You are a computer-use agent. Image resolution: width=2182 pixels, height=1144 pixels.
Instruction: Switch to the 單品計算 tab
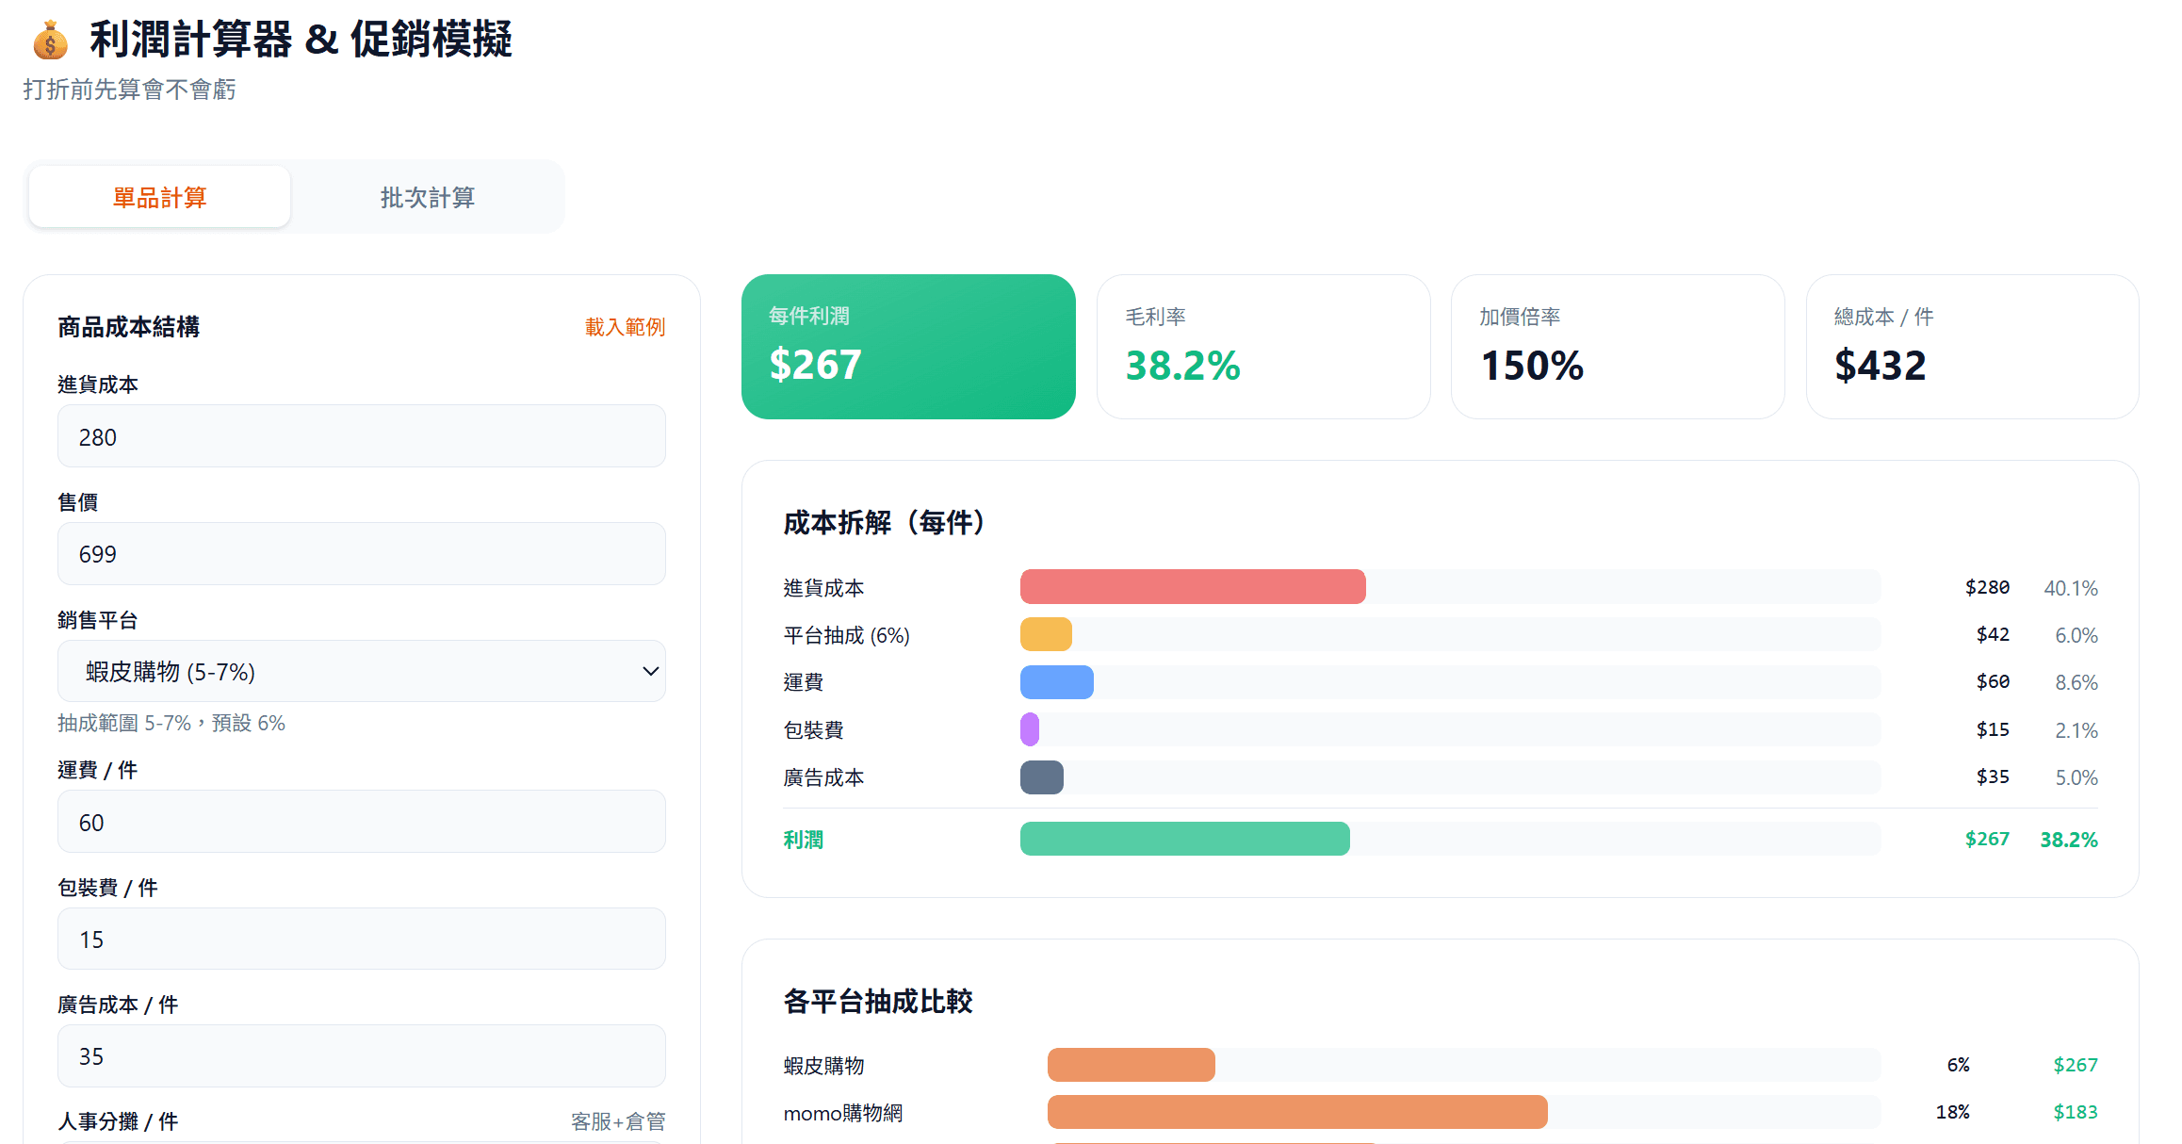click(159, 197)
